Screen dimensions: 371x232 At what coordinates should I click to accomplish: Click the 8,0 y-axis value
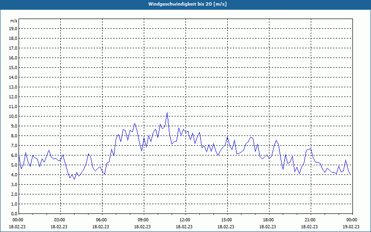click(14, 136)
